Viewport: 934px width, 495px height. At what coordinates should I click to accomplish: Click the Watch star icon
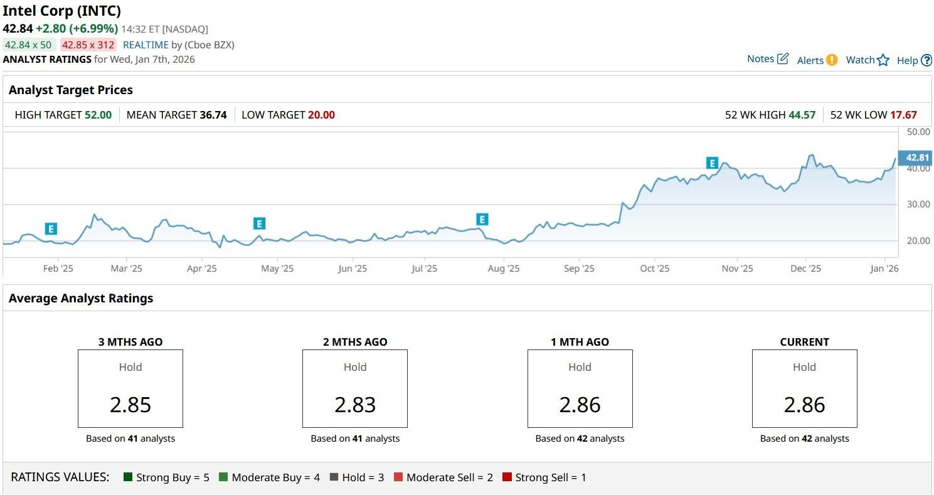(x=883, y=60)
